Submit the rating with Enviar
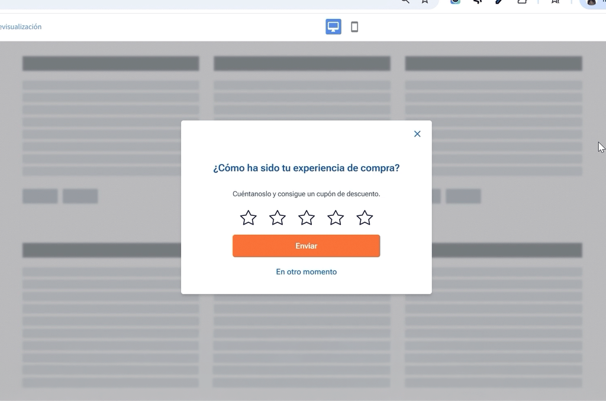606x401 pixels. tap(306, 245)
